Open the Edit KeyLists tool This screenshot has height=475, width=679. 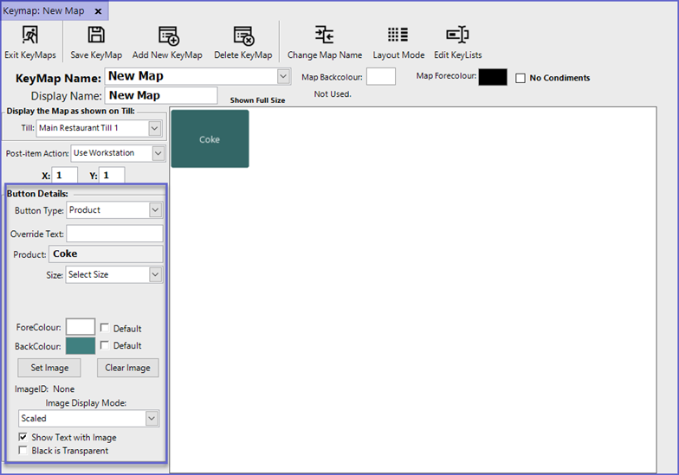tap(456, 35)
